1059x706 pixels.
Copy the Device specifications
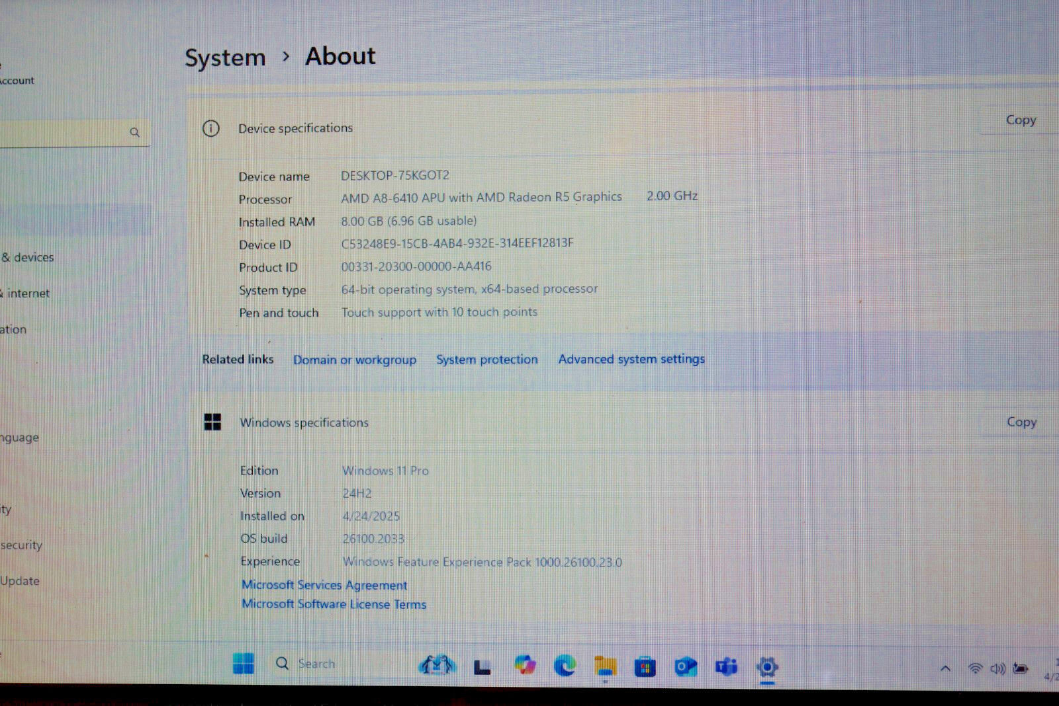pyautogui.click(x=1020, y=120)
